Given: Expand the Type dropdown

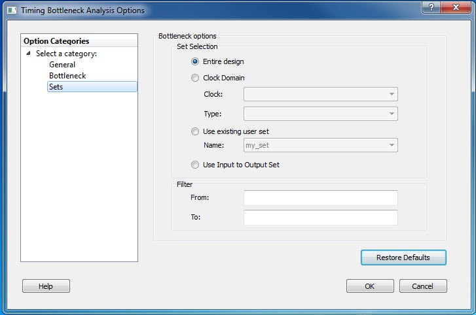Looking at the screenshot, I should point(320,114).
